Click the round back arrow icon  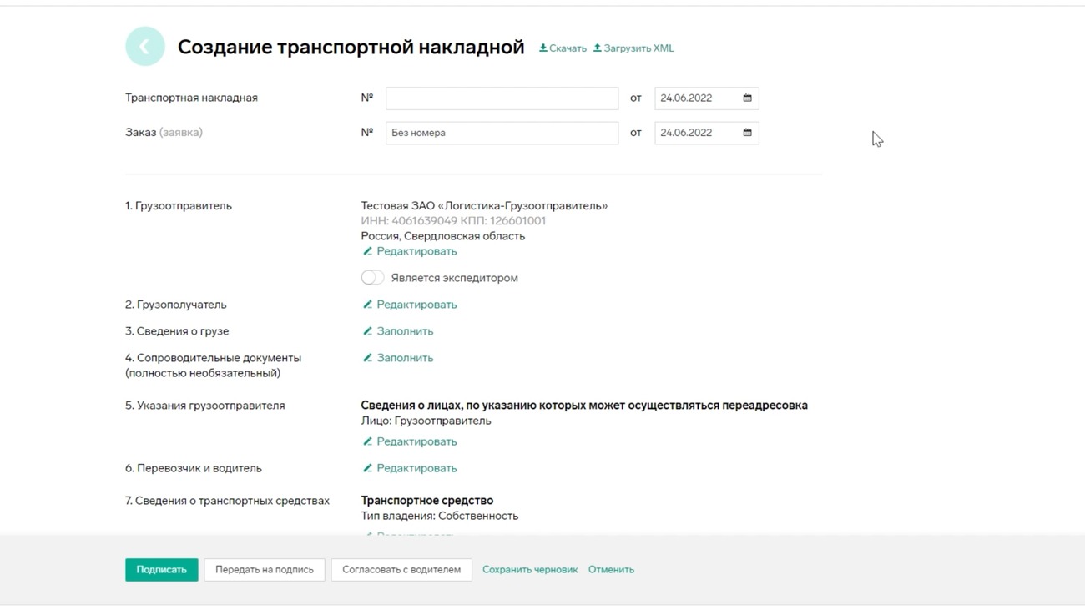pyautogui.click(x=145, y=47)
